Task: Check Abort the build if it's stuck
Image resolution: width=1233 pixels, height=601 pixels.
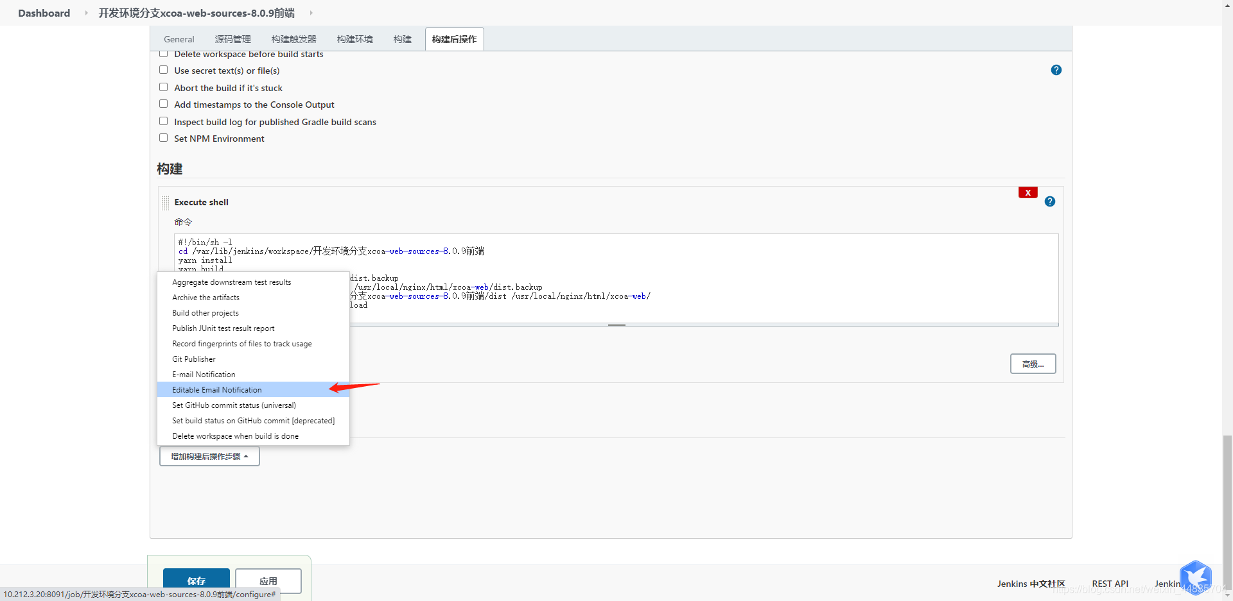Action: [163, 87]
